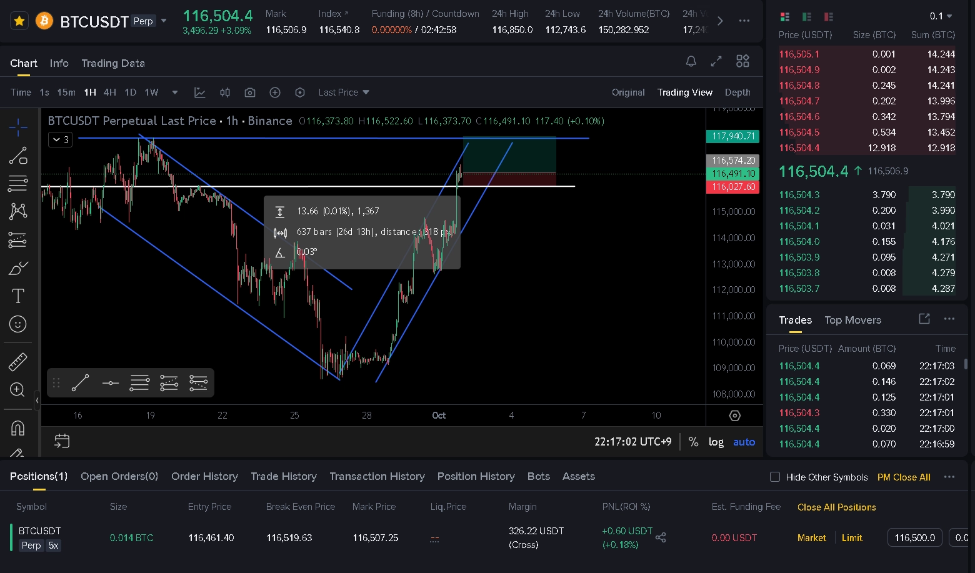The image size is (975, 573).
Task: Click the circled plus icon in chart toolbar
Action: tap(275, 92)
